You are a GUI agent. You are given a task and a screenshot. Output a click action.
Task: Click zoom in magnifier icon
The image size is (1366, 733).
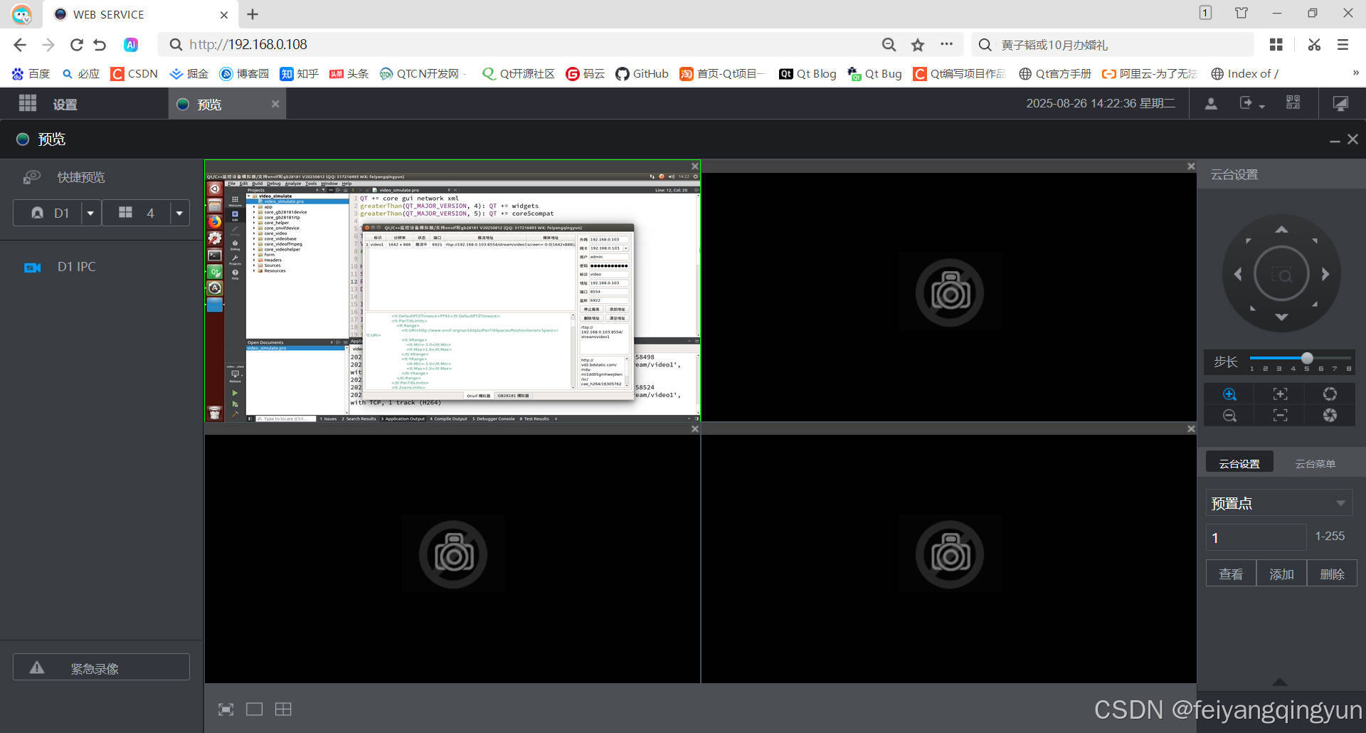point(1229,394)
